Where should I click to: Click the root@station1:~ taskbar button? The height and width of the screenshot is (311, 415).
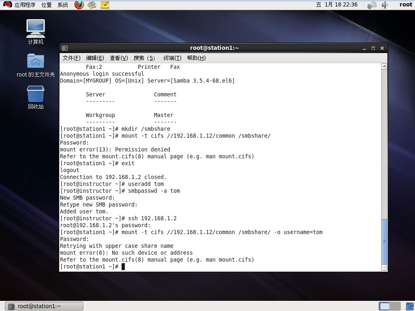(44, 306)
